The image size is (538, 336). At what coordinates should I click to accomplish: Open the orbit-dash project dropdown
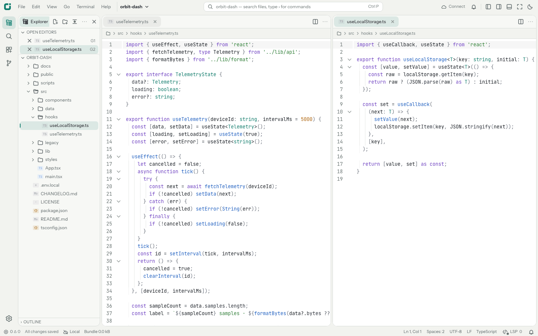[x=134, y=7]
